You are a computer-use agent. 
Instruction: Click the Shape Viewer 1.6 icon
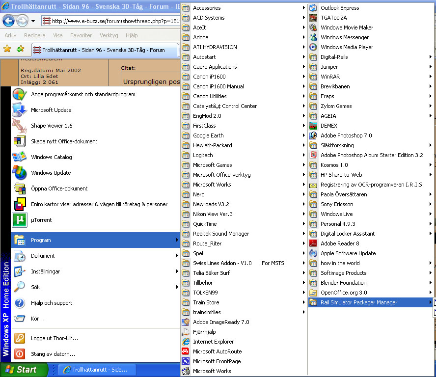point(20,126)
